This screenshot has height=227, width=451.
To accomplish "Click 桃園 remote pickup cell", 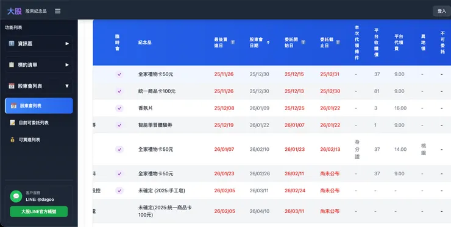I will tap(424, 150).
